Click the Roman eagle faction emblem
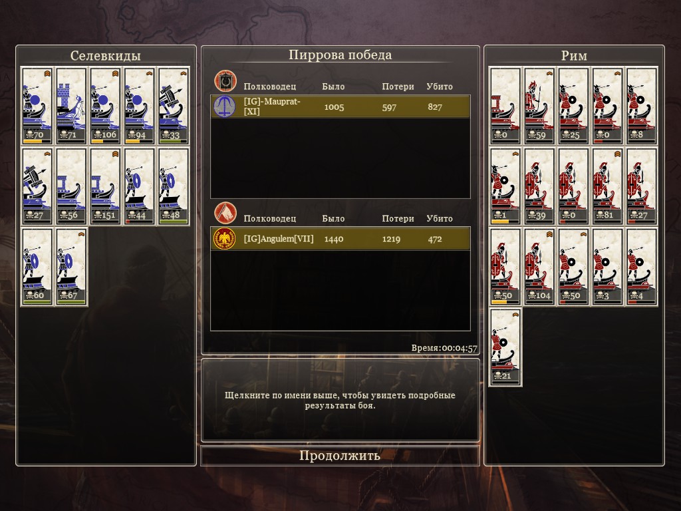The width and height of the screenshot is (681, 511). pyautogui.click(x=225, y=239)
